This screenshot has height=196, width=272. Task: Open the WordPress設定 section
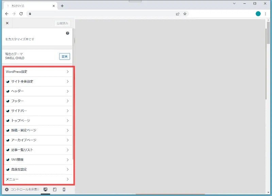(38, 72)
